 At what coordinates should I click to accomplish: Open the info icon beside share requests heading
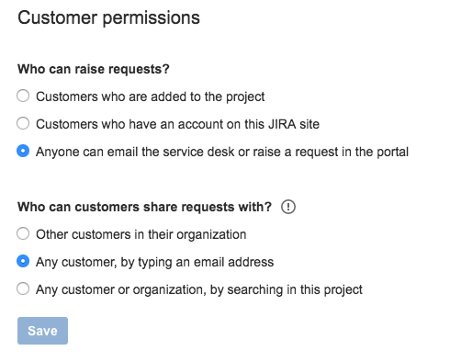pos(288,207)
